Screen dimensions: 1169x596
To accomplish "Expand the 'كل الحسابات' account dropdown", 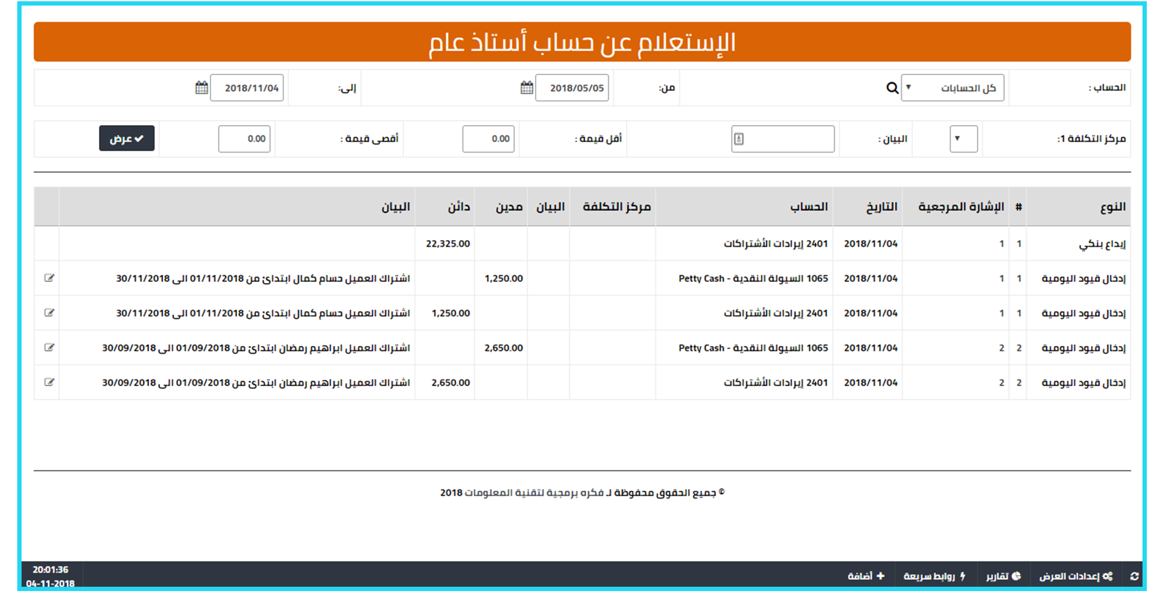I will (952, 88).
